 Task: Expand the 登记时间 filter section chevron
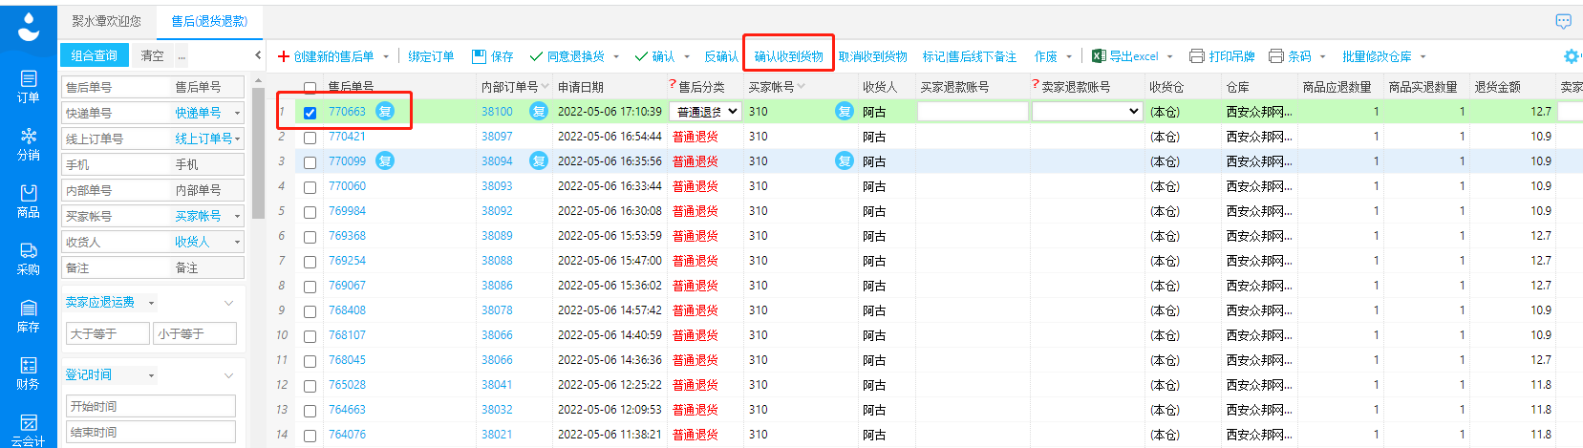pyautogui.click(x=228, y=375)
